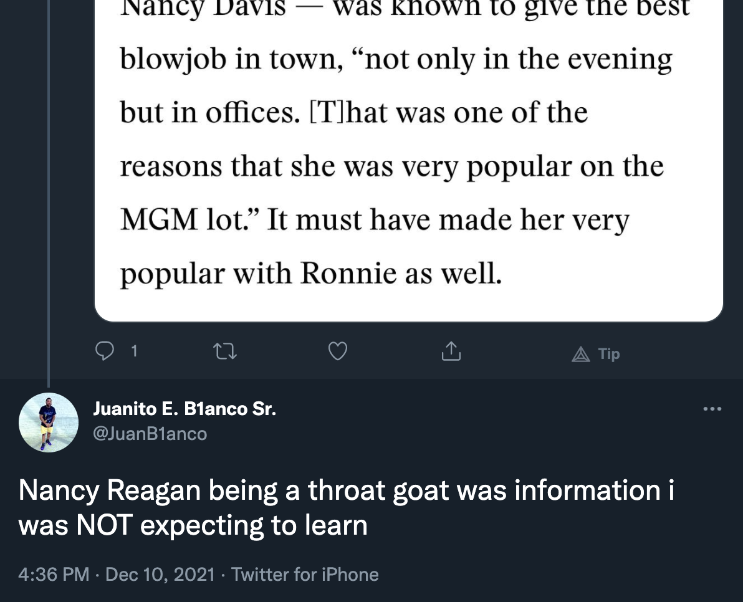The image size is (743, 602).
Task: Click the tweet text about Nancy Reagan
Action: click(x=346, y=507)
